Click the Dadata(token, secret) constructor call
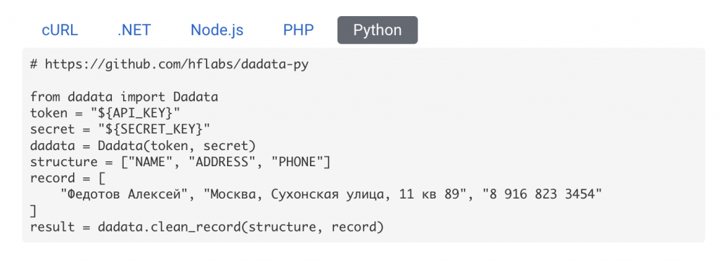720x263 pixels. [x=176, y=146]
